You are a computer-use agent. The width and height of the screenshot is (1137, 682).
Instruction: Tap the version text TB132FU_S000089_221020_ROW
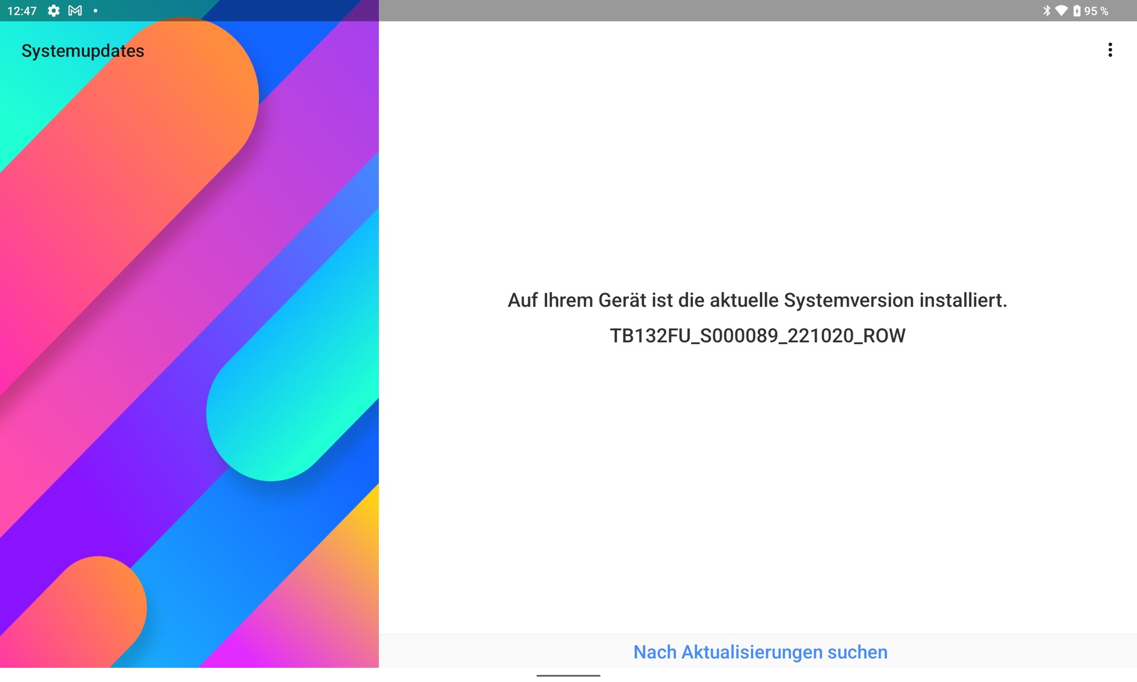point(757,336)
